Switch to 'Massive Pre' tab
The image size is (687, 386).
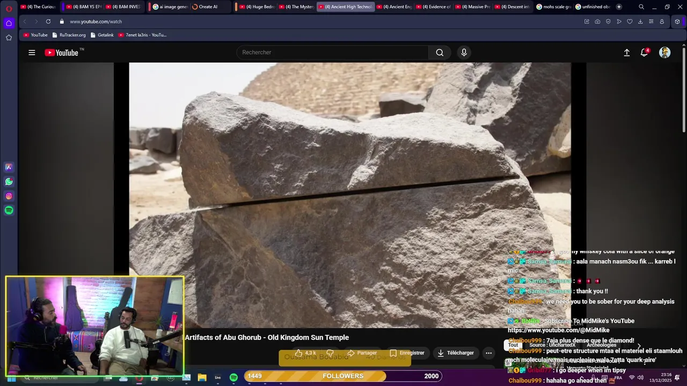[x=472, y=7]
